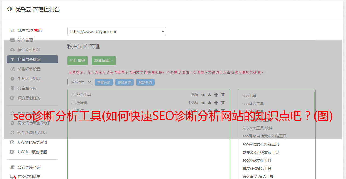
Task: Open UWriter原创标题 in the sidebar
Action: point(32,152)
